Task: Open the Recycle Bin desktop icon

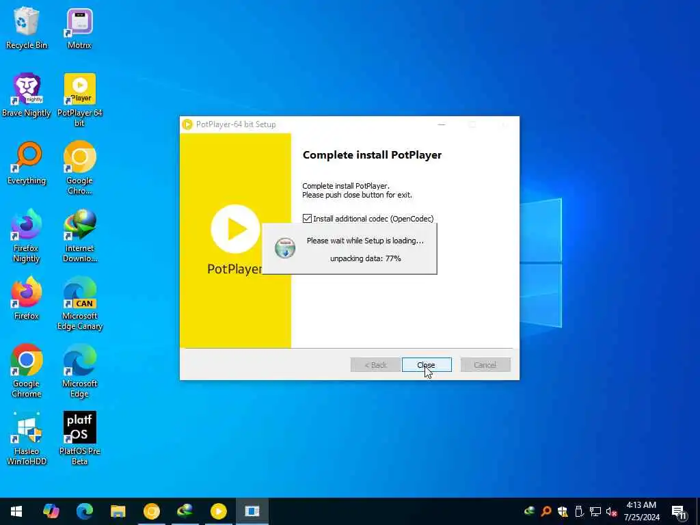Action: 27,27
